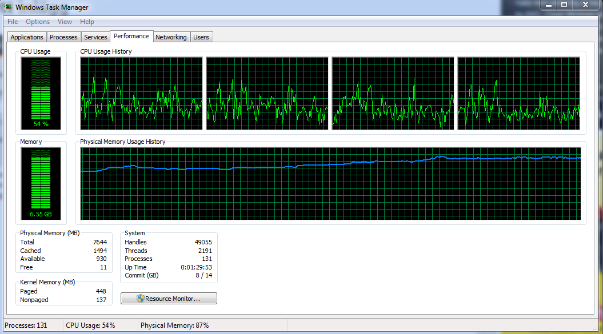Click the Task Manager title bar icon
603x334 pixels.
click(7, 7)
